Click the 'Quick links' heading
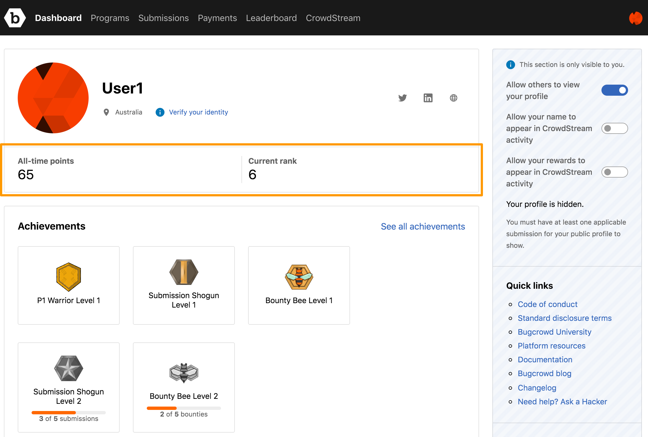 click(x=529, y=286)
